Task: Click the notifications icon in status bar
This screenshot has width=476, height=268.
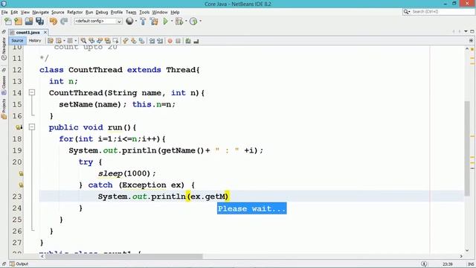Action: click(x=424, y=264)
